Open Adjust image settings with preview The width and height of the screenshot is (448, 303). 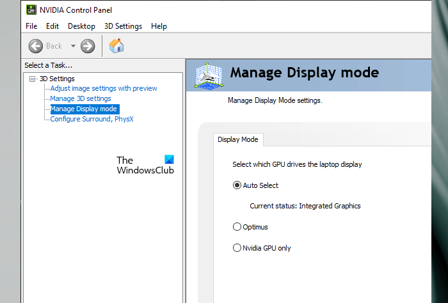coord(104,88)
